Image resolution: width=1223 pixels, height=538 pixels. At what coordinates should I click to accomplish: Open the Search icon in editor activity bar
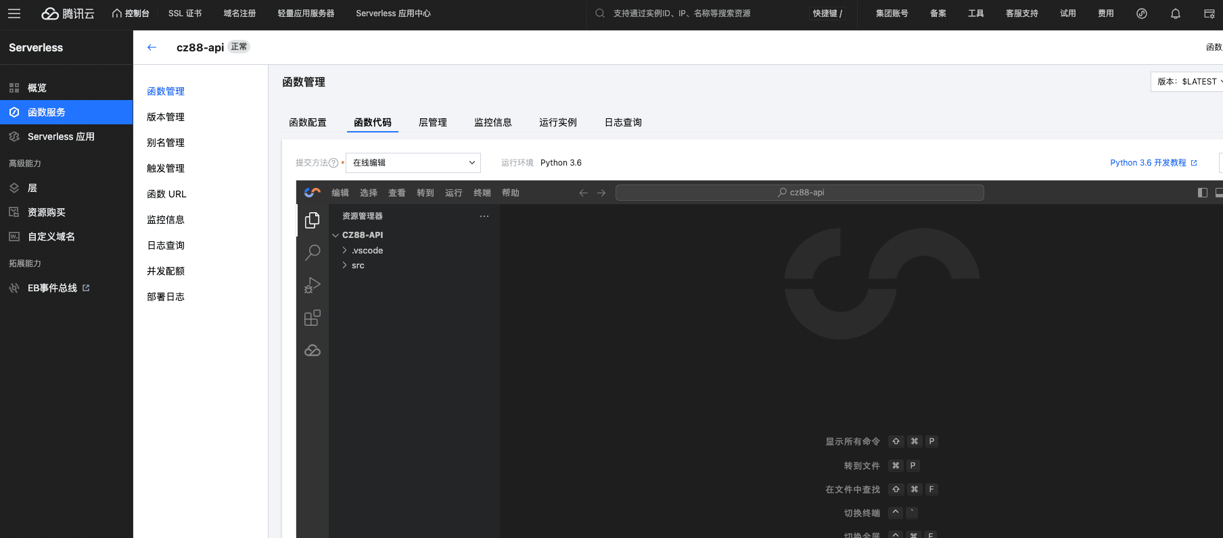point(312,253)
